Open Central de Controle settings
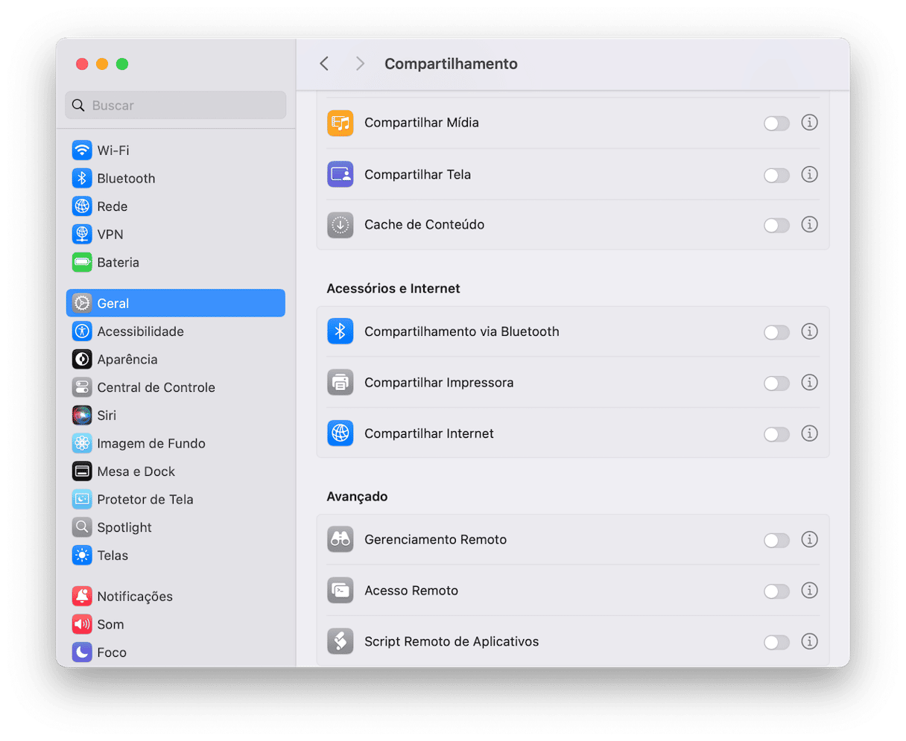 coord(176,387)
